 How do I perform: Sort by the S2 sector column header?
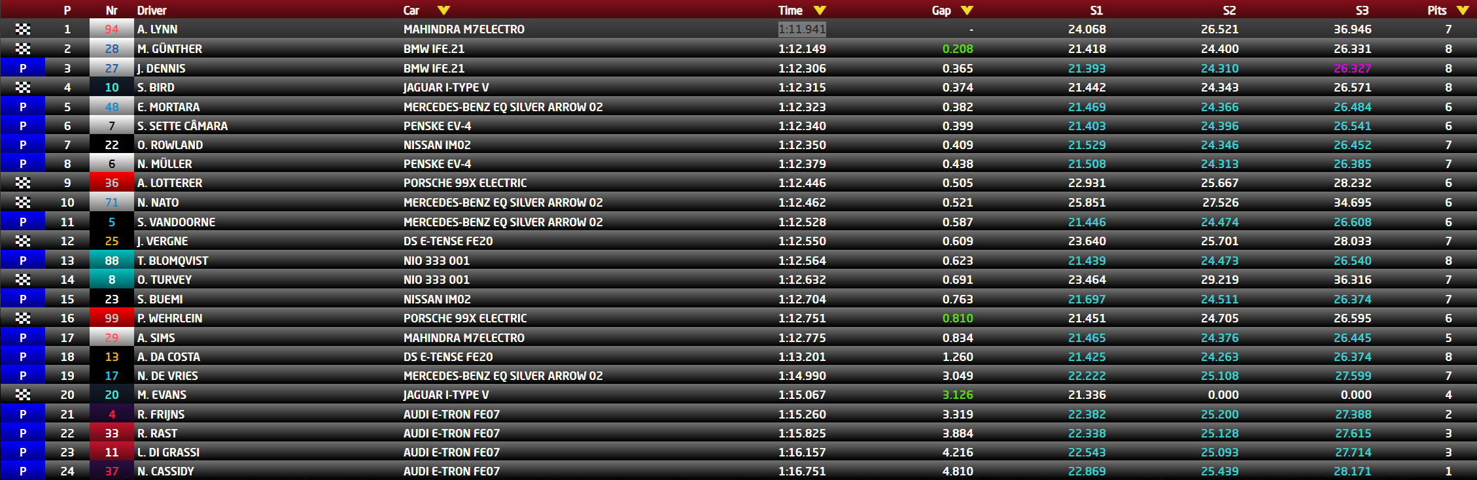pos(1229,10)
